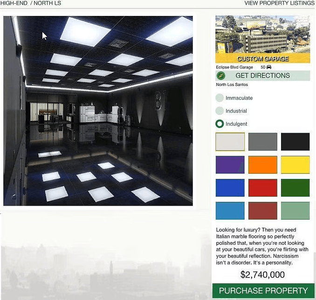Click the High-End breadcrumb
The height and width of the screenshot is (300, 316).
(x=14, y=3)
